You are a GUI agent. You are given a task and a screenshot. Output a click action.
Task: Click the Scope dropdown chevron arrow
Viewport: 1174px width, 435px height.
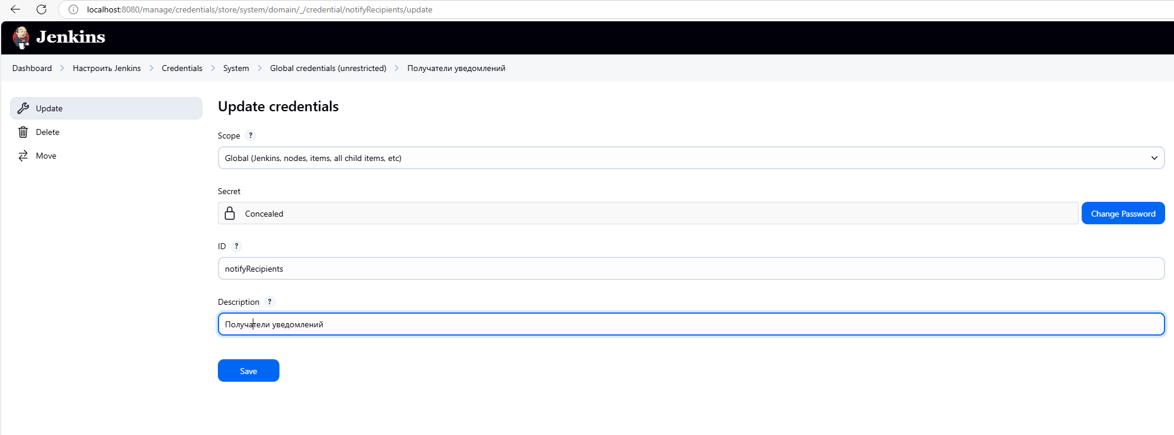[x=1154, y=158]
